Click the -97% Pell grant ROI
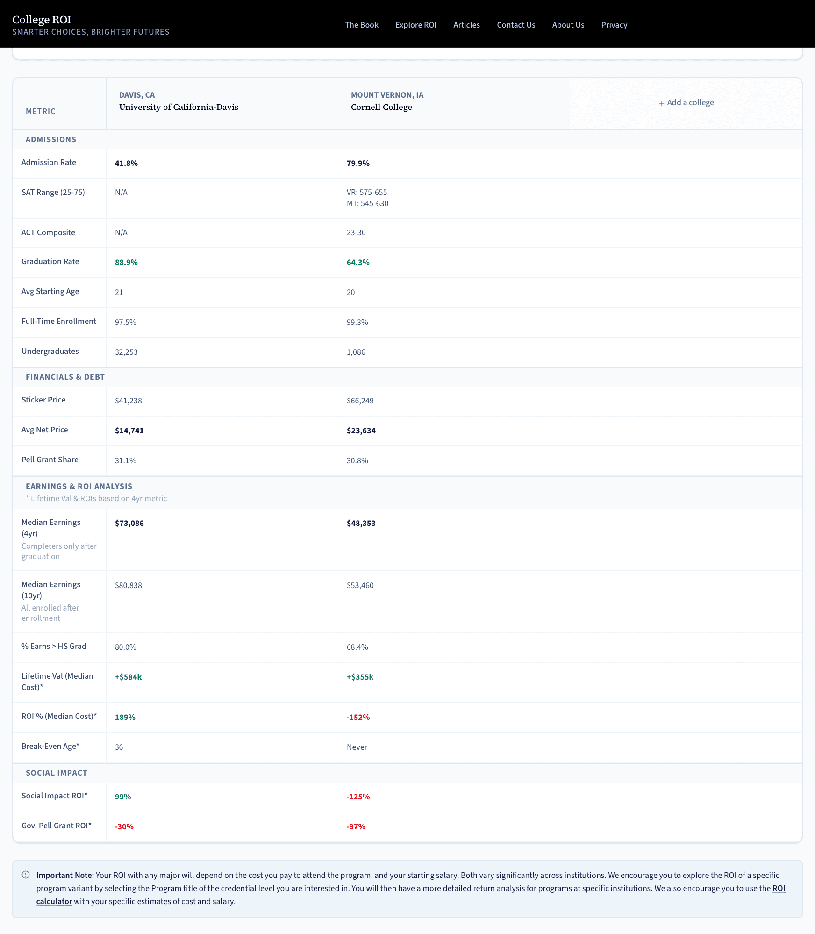The image size is (815, 934). 356,826
